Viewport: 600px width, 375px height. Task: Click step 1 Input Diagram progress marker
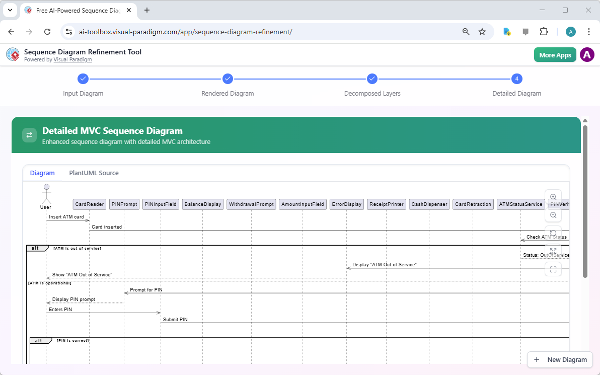pos(83,79)
